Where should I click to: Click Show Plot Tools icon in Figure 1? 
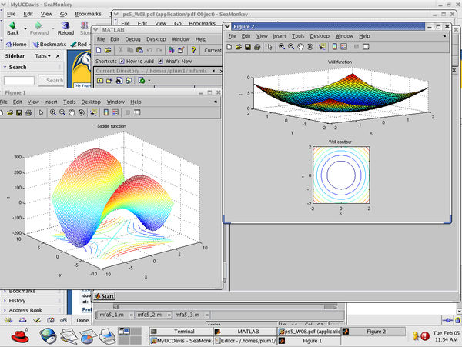[137, 112]
